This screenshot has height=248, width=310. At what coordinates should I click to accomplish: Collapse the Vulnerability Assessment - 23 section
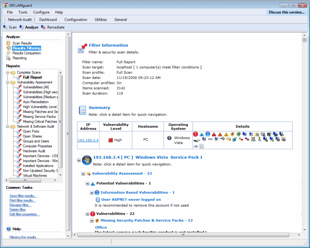click(x=83, y=174)
